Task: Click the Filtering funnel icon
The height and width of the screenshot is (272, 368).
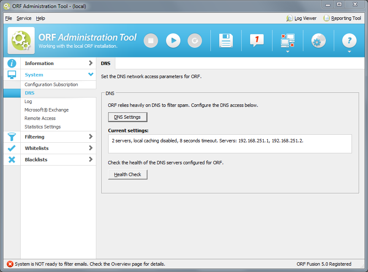Action: [12, 137]
